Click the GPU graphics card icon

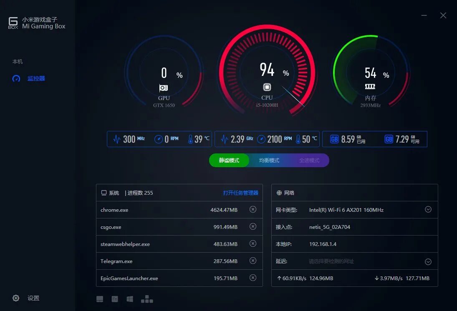164,88
